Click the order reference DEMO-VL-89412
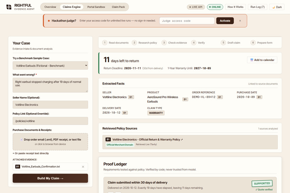 pyautogui.click(x=204, y=97)
